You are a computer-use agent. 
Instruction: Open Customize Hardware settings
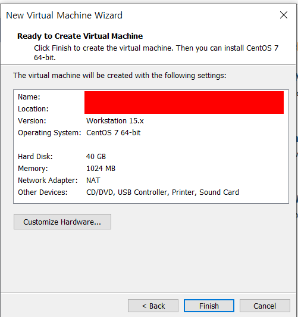tap(62, 222)
